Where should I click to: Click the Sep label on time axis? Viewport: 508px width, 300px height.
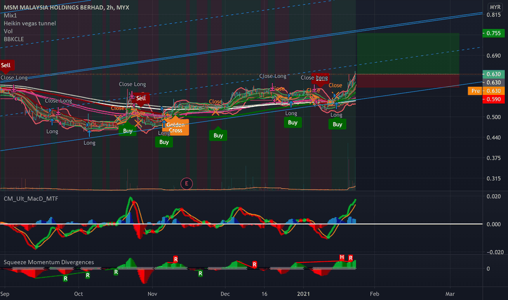tap(5, 294)
